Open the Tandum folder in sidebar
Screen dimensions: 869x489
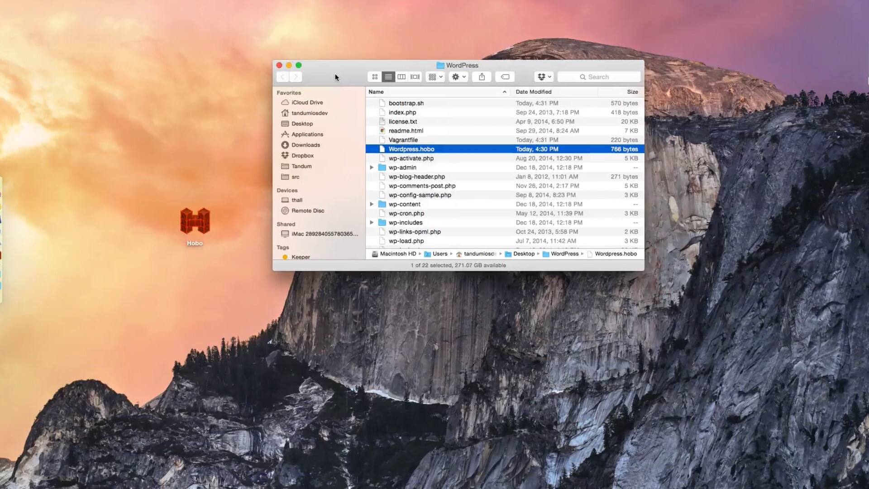(x=296, y=166)
